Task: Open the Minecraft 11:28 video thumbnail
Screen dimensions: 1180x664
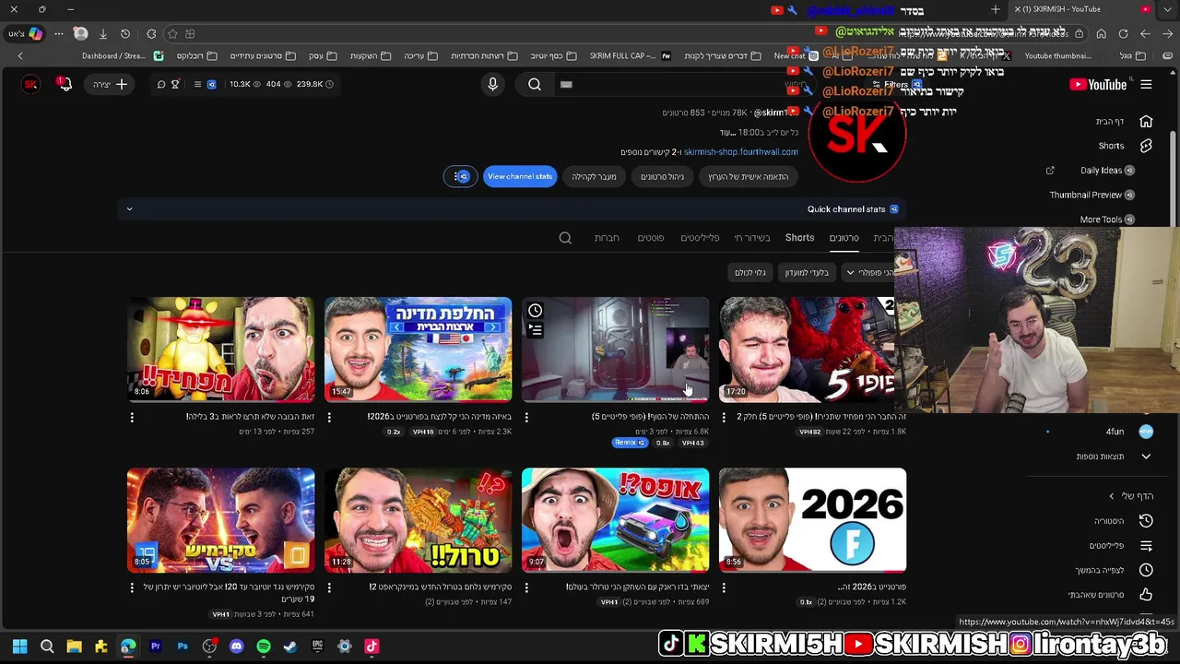Action: pyautogui.click(x=419, y=520)
